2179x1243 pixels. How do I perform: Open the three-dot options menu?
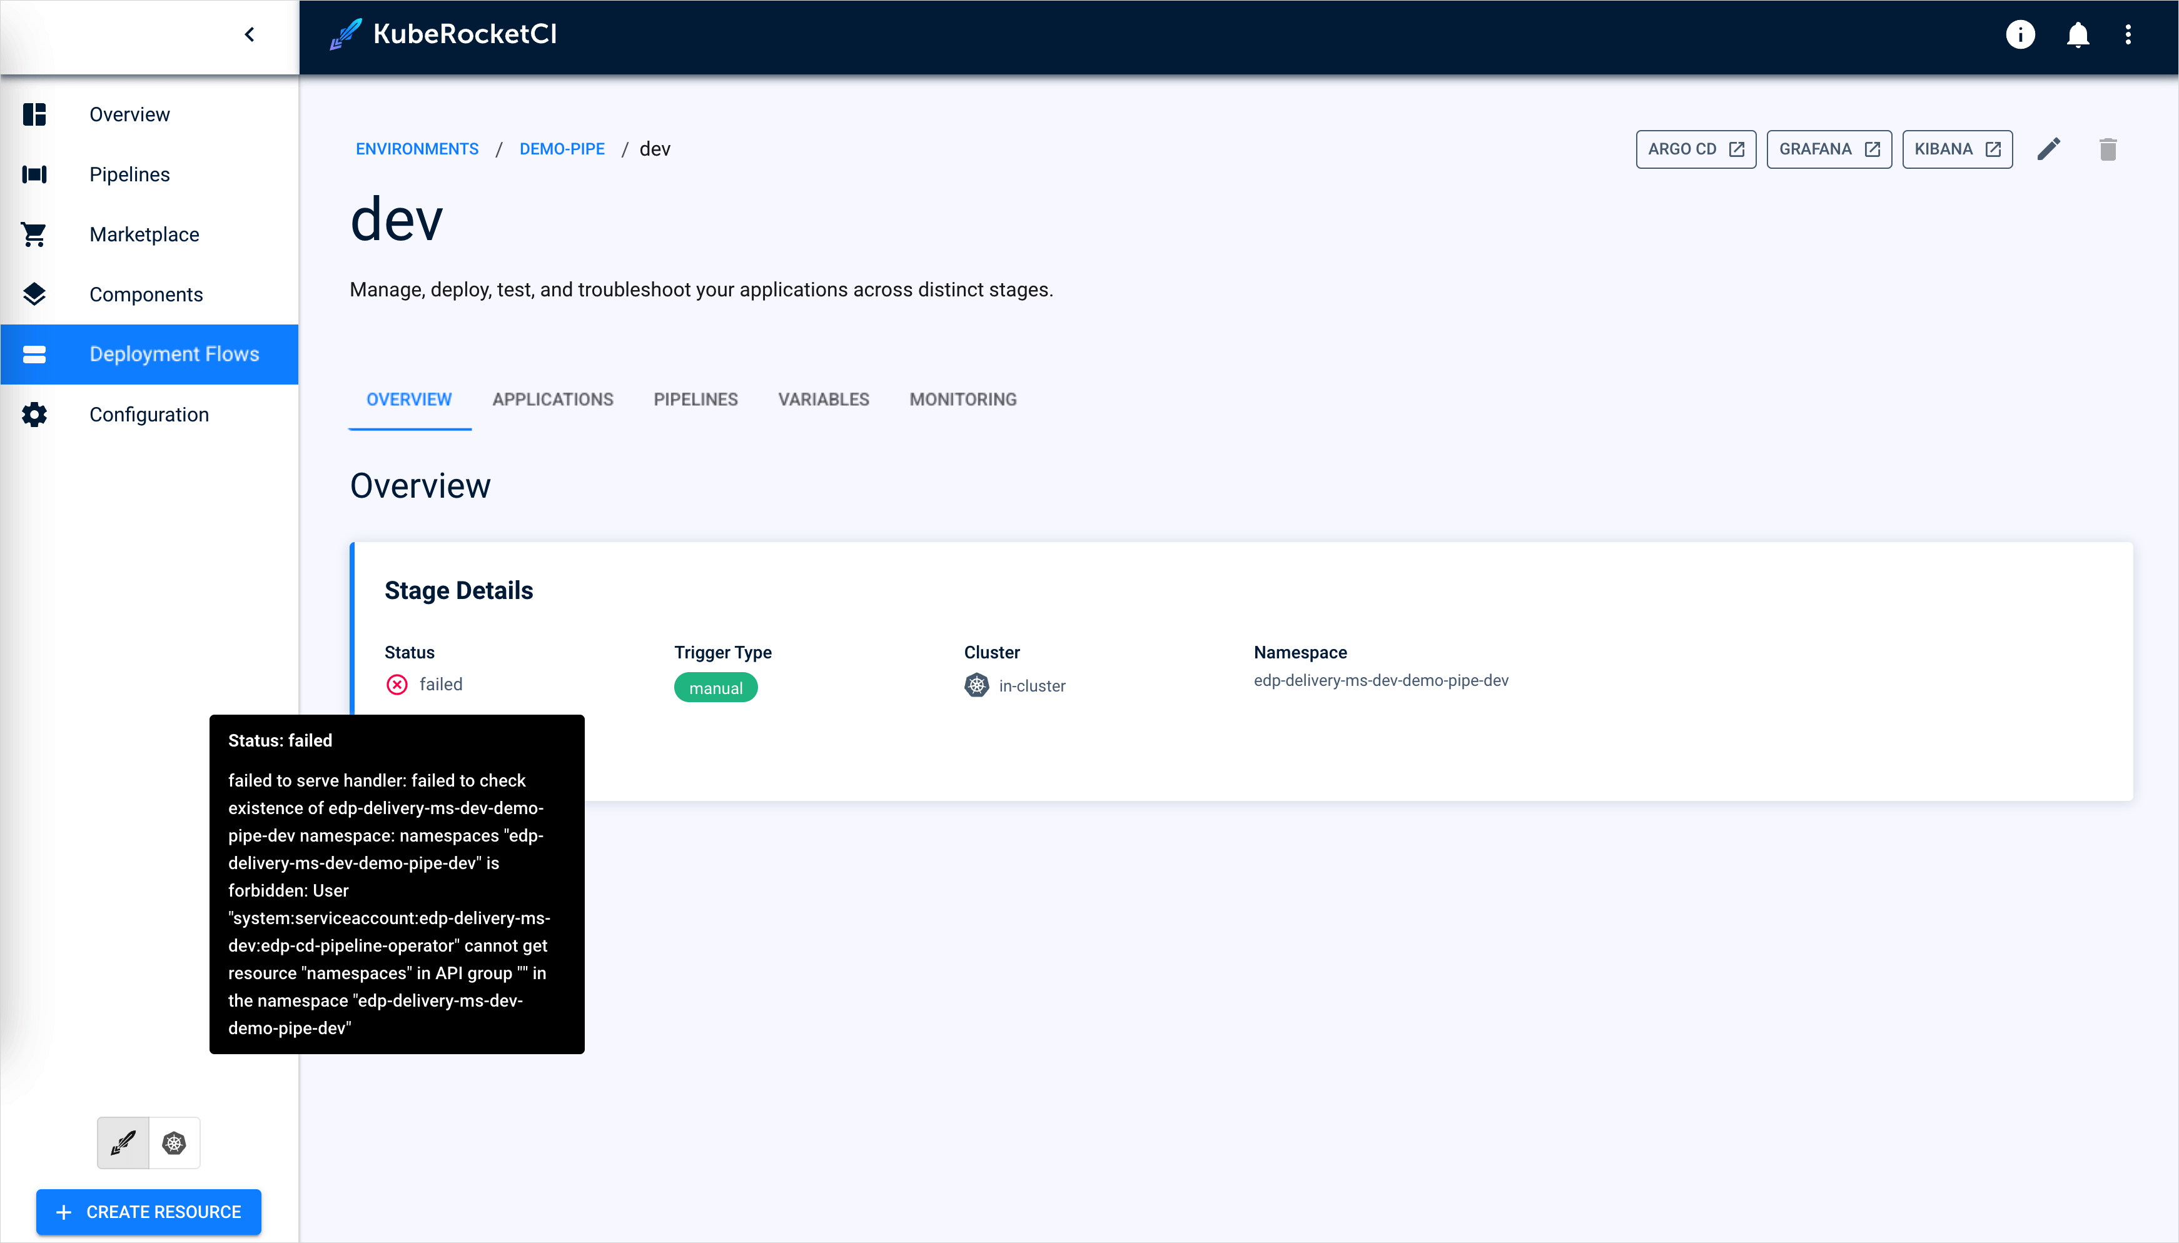click(2128, 34)
